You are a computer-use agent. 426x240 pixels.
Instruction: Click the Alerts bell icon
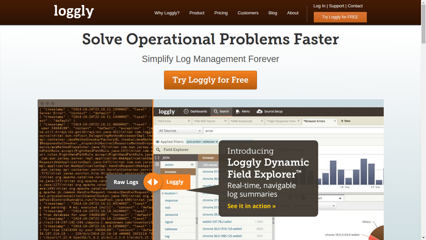[x=238, y=111]
